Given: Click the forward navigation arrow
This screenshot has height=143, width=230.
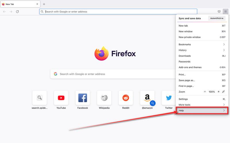Looking at the screenshot, I should click(x=11, y=11).
